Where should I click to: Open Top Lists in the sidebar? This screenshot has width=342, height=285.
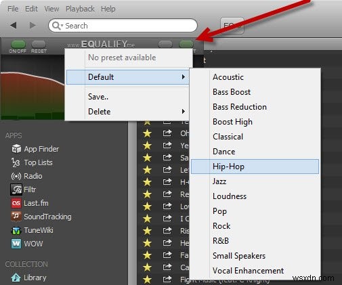(32, 162)
